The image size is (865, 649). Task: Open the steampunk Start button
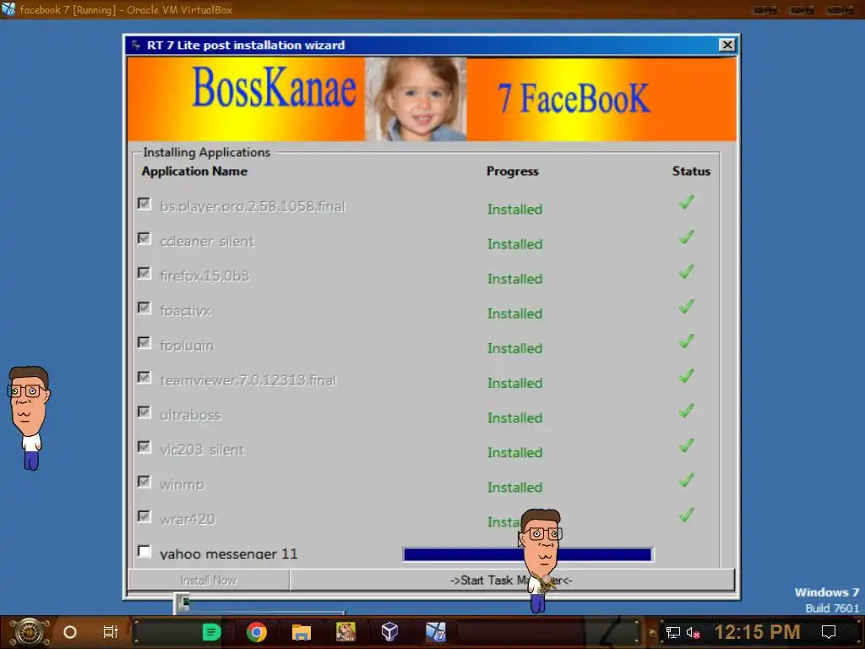coord(29,632)
